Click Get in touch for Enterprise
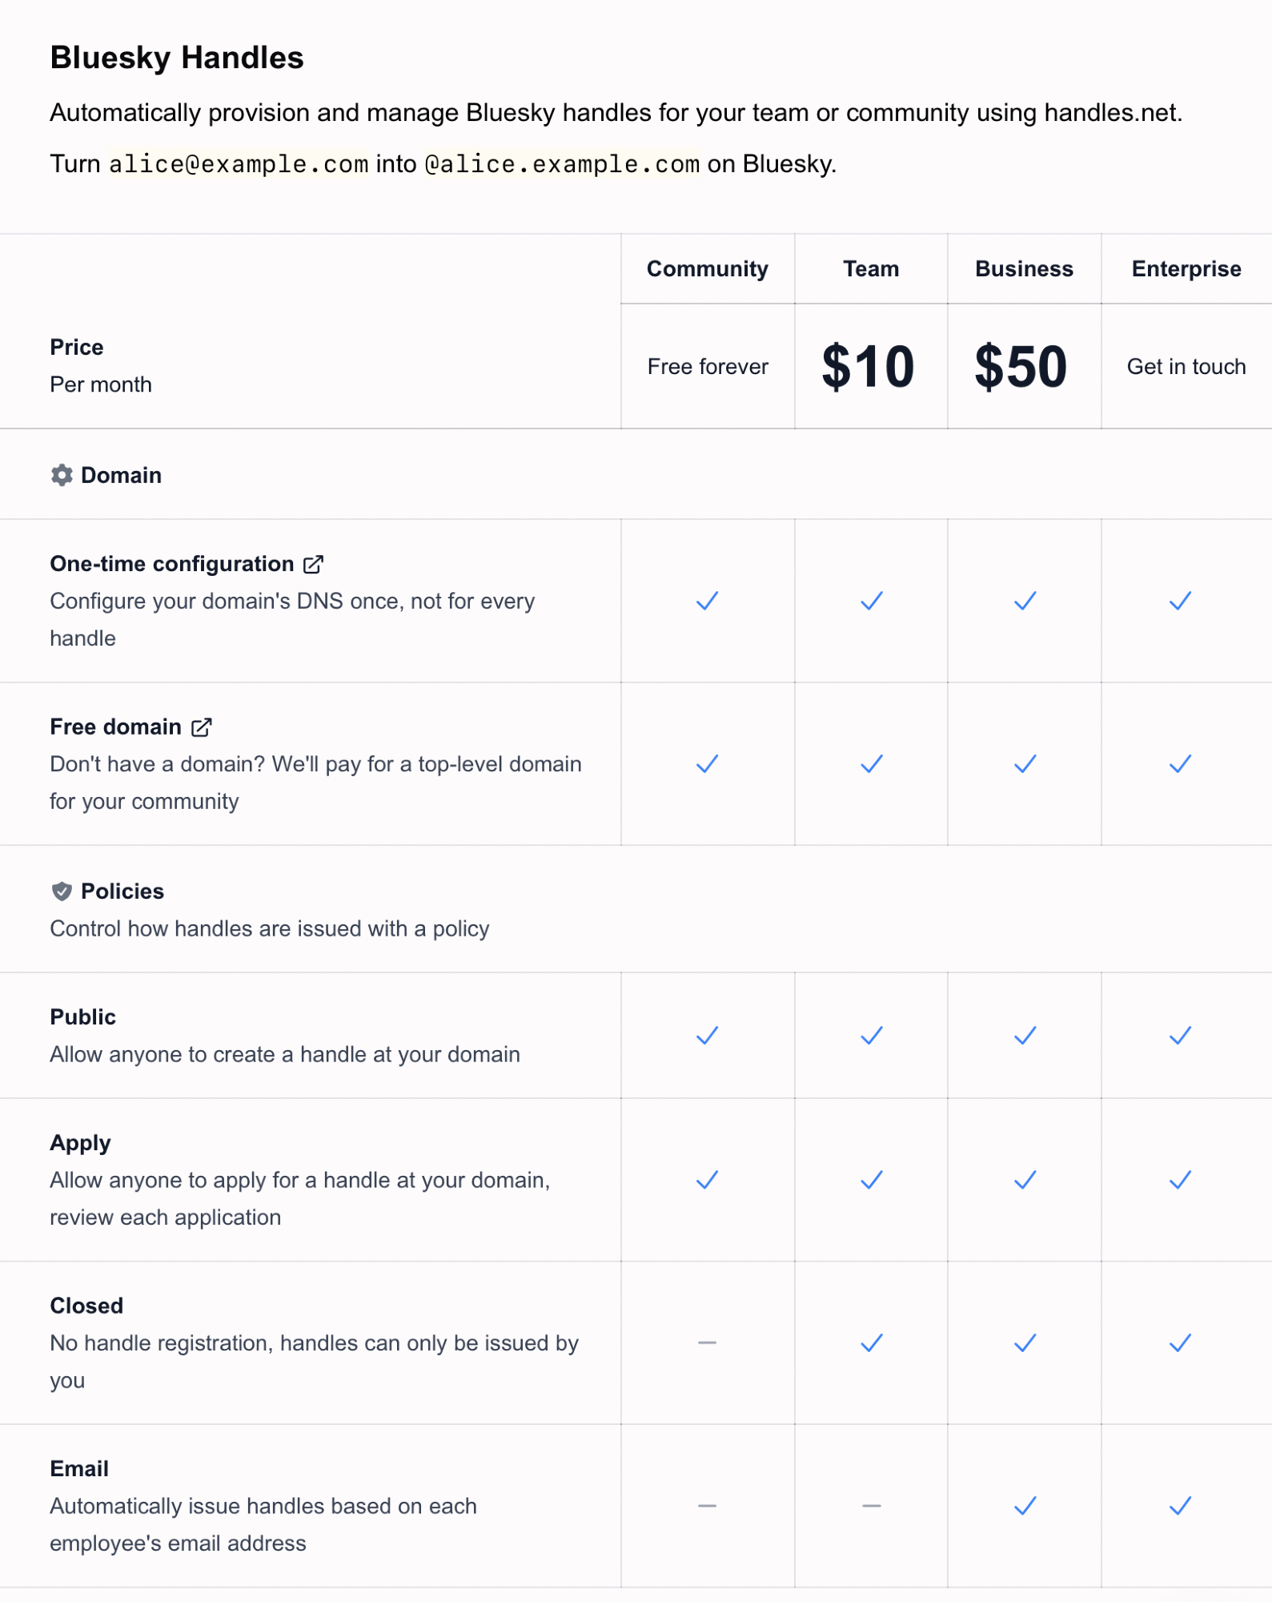 [1186, 367]
